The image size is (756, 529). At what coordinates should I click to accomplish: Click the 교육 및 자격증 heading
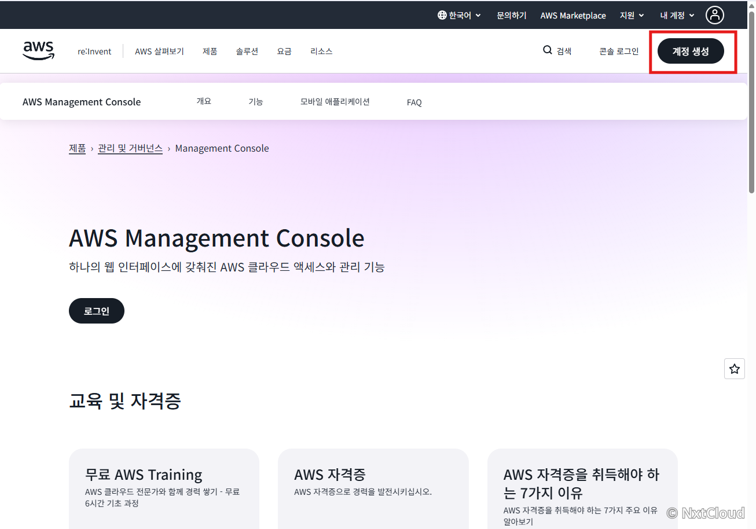click(x=125, y=400)
